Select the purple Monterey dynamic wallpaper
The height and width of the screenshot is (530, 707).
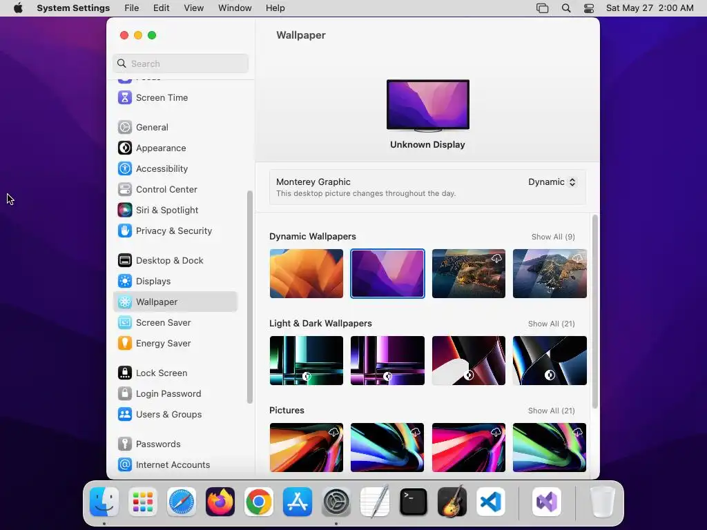(x=387, y=273)
